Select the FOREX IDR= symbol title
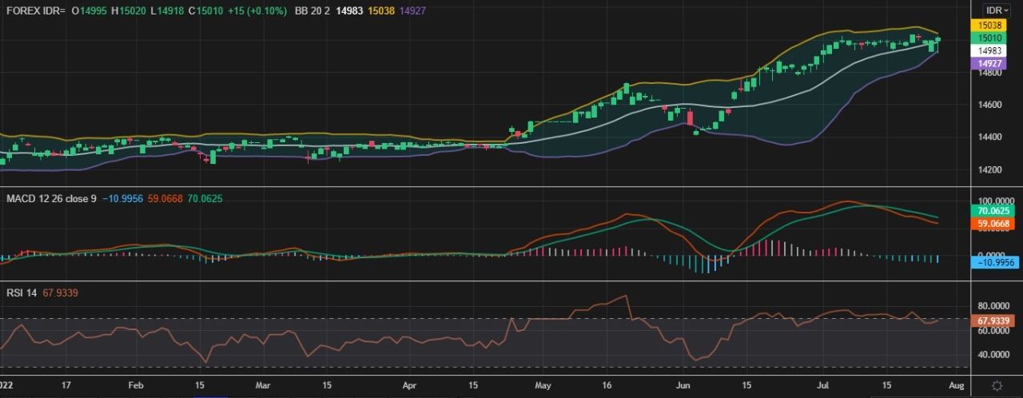This screenshot has width=1023, height=398. [x=35, y=10]
